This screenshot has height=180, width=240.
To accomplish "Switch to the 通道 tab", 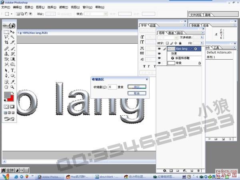I will click(x=171, y=32).
